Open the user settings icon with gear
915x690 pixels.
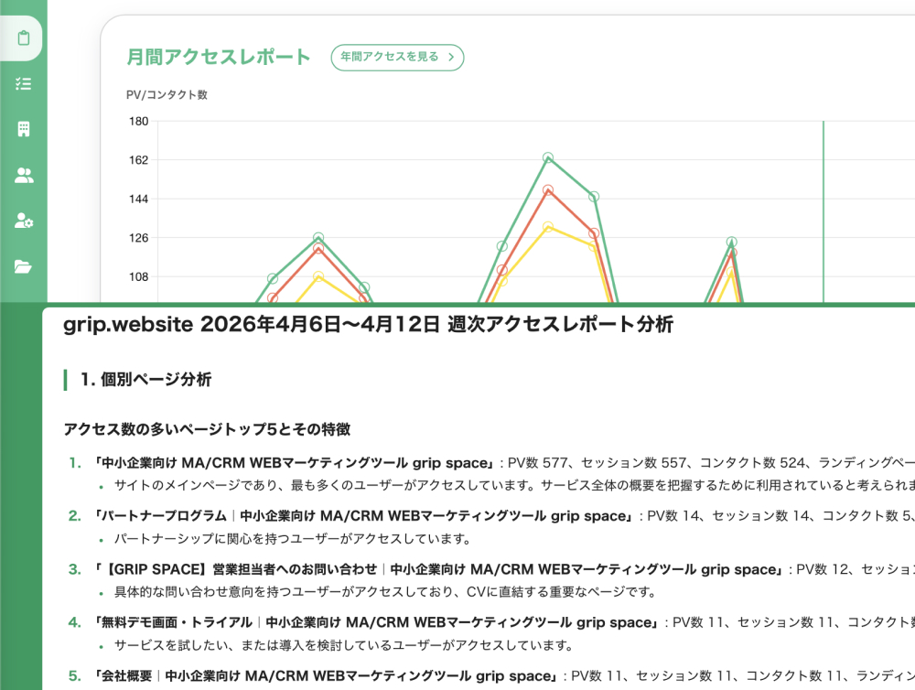click(22, 221)
